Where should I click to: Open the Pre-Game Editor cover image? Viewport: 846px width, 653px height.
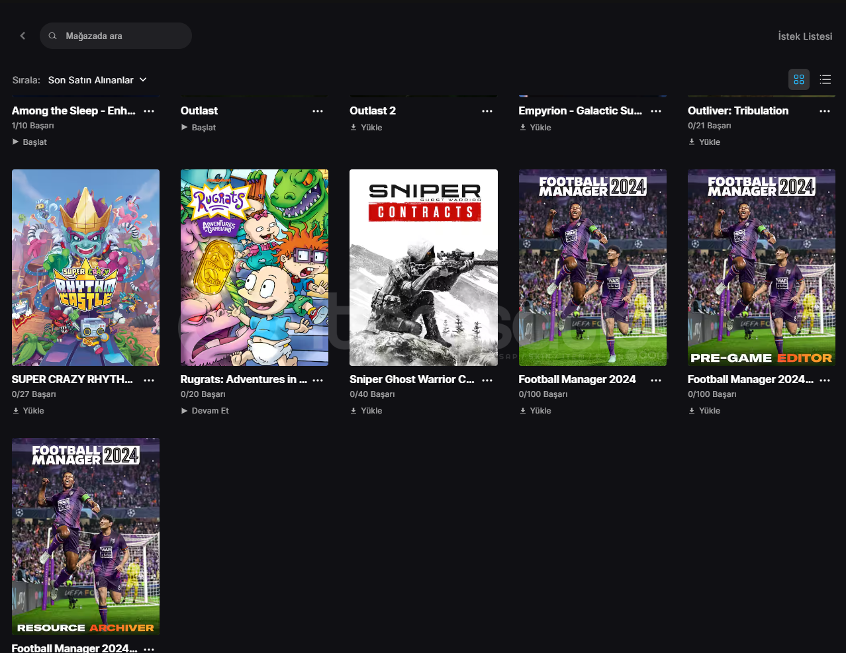(x=761, y=267)
